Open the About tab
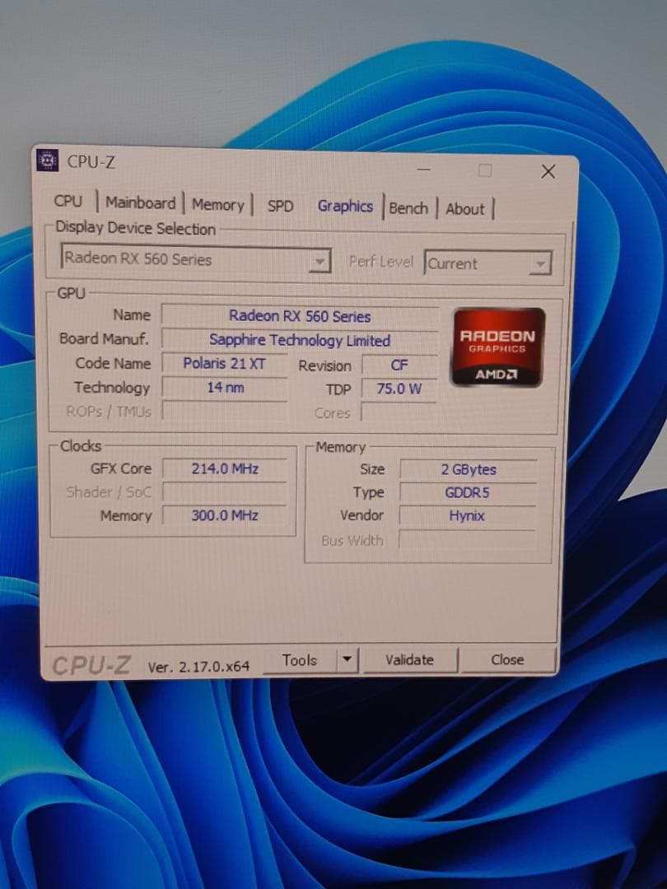This screenshot has height=889, width=667. 465,210
